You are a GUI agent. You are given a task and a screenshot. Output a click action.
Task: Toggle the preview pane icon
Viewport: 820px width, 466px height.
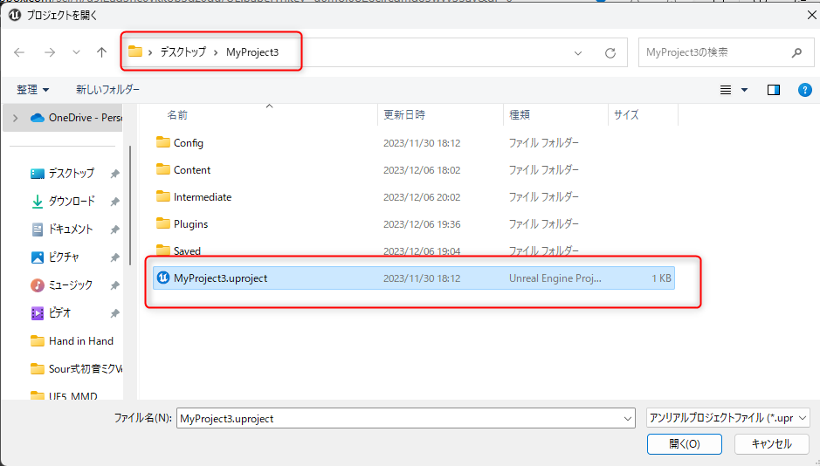[x=774, y=90]
